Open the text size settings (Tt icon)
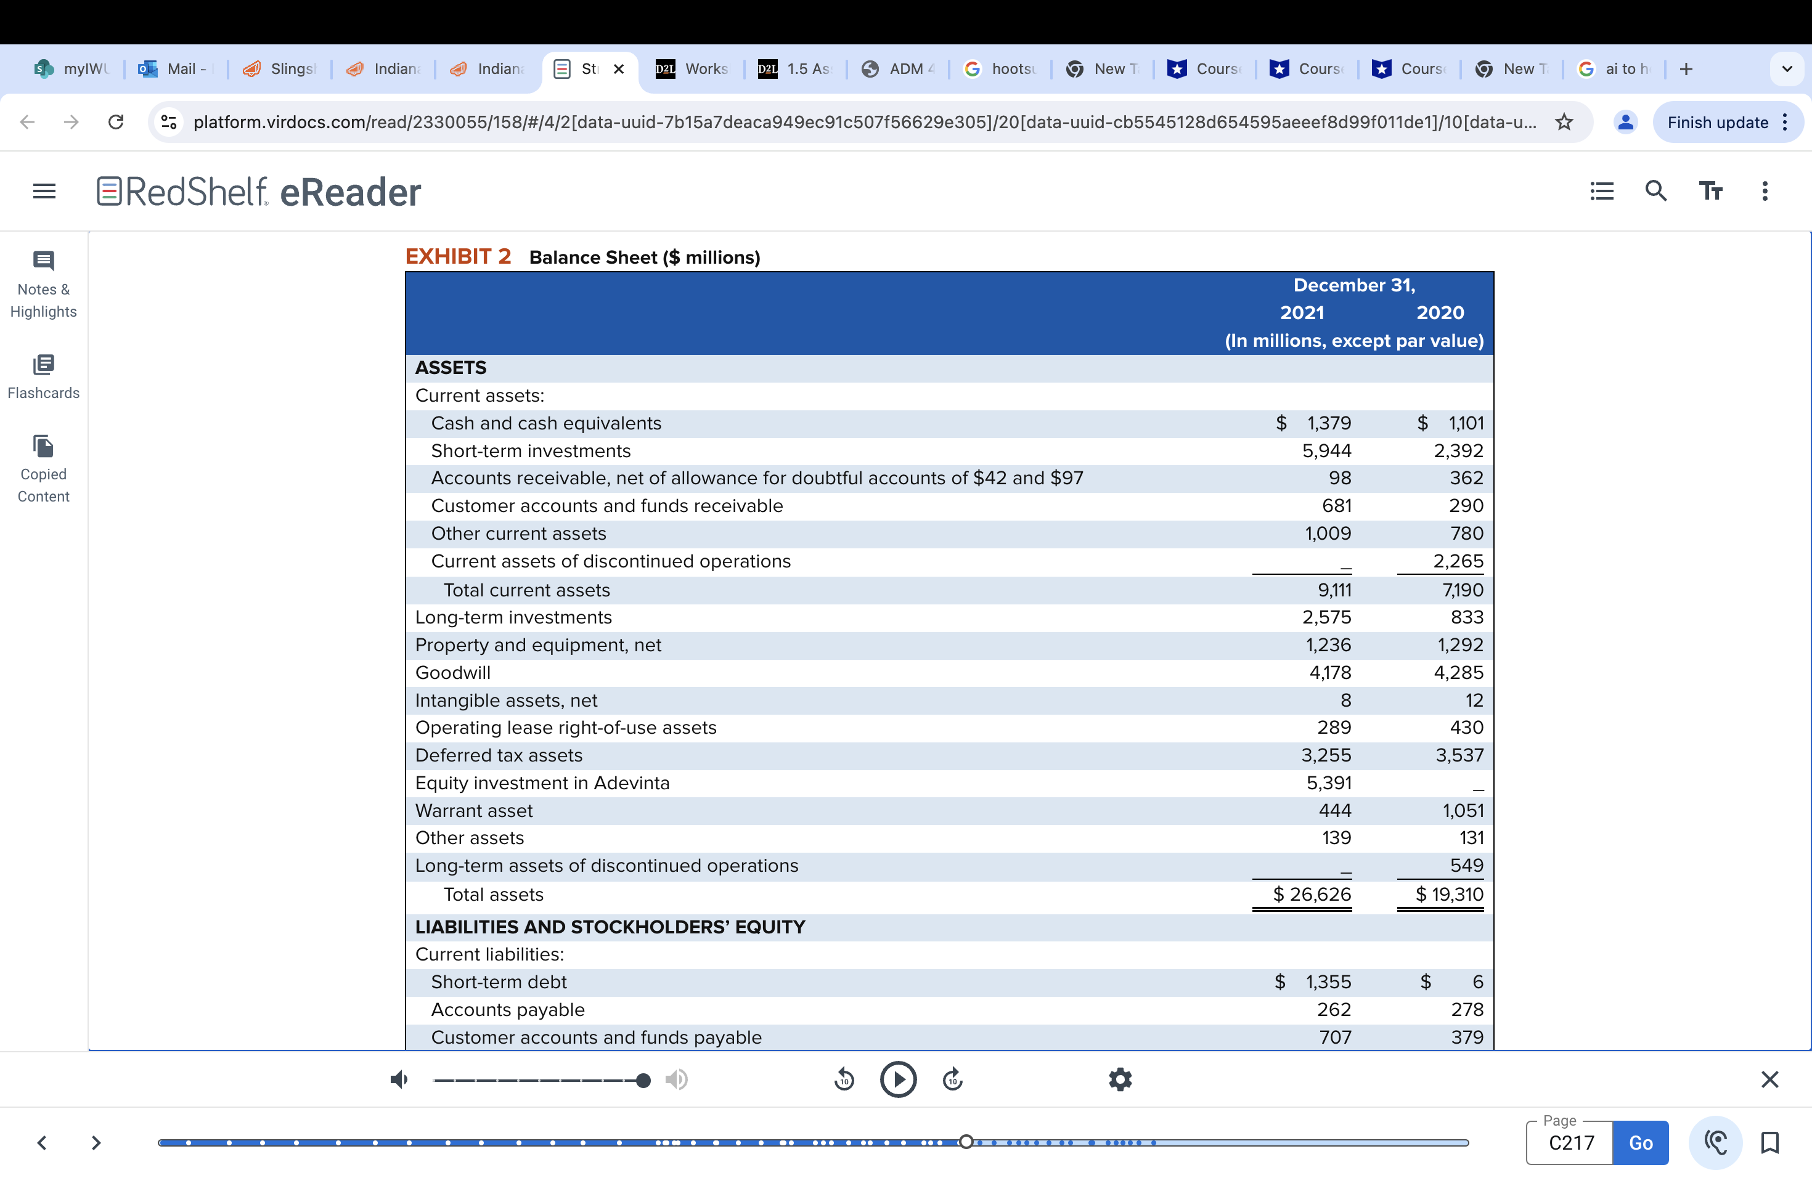Screen dimensions: 1812x1178 click(1711, 190)
